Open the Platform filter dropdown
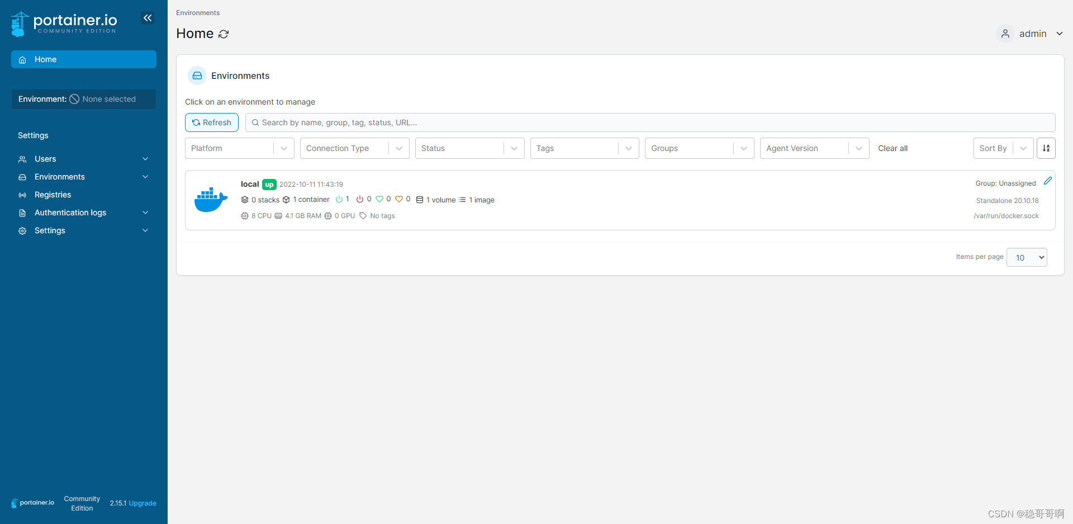This screenshot has height=524, width=1073. pyautogui.click(x=239, y=148)
